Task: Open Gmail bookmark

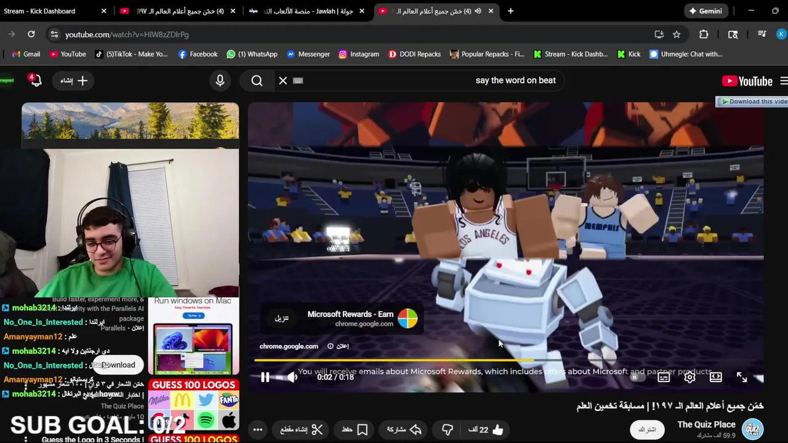Action: [26, 54]
